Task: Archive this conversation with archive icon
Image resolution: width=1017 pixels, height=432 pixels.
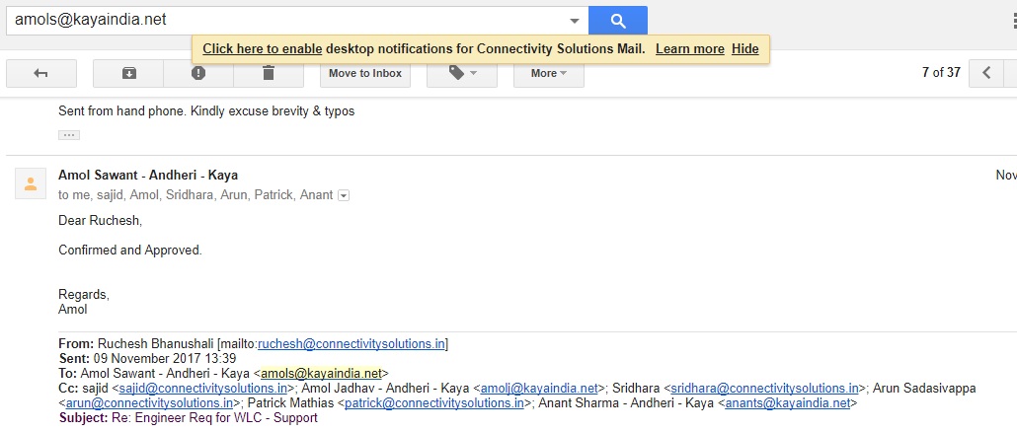Action: click(128, 73)
